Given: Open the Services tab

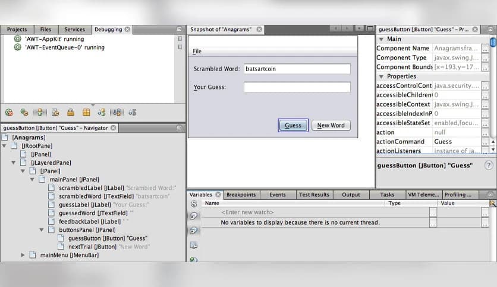Looking at the screenshot, I should (x=74, y=30).
